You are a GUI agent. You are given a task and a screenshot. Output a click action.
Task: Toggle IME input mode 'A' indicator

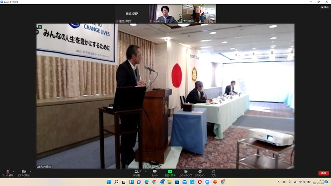click(x=295, y=182)
